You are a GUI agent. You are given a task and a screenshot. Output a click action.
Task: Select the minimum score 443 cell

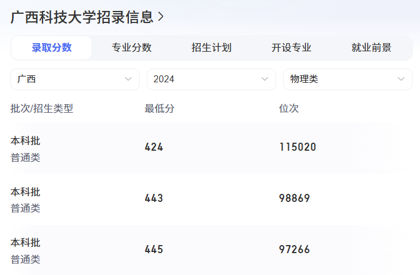pos(154,198)
